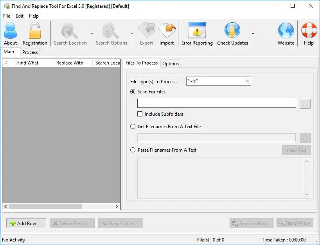Open the Edit menu
320x245 pixels.
coord(20,16)
